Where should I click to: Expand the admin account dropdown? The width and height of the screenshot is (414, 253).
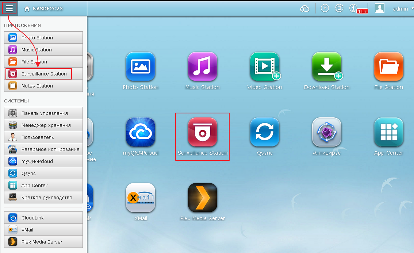pos(403,9)
